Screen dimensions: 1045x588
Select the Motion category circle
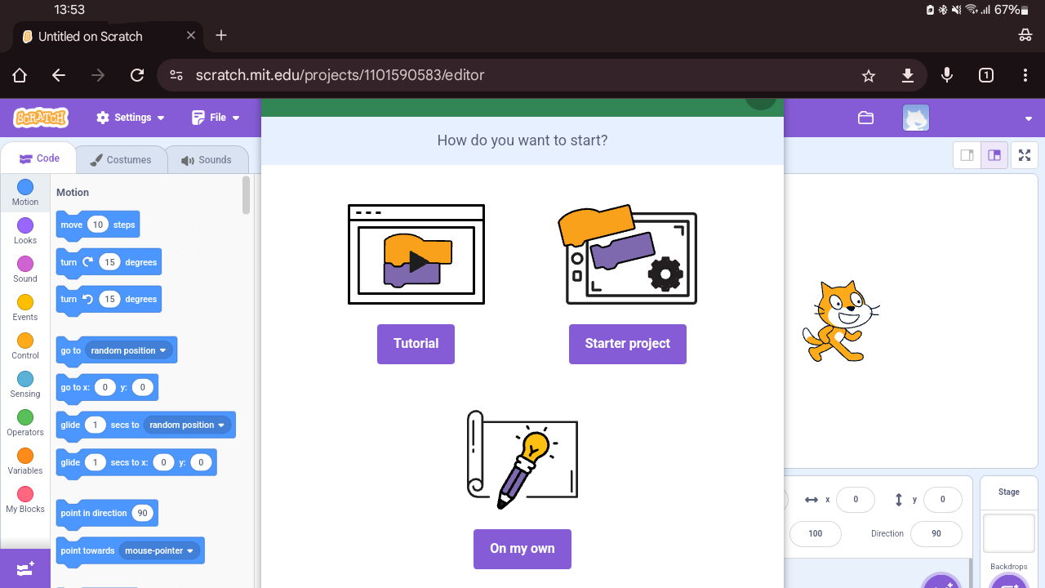pyautogui.click(x=25, y=187)
